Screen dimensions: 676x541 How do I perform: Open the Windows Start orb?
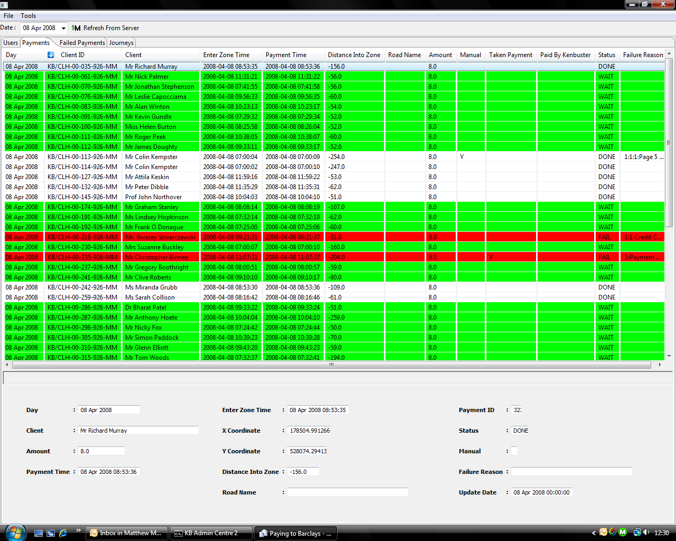coord(14,532)
